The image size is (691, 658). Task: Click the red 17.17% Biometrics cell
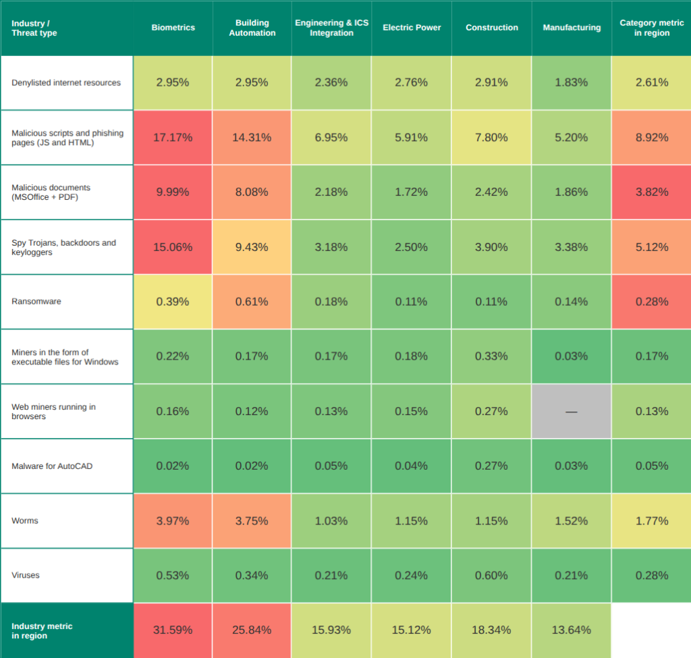click(x=173, y=138)
